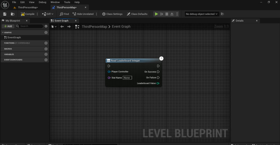The width and height of the screenshot is (280, 145).
Task: Open the File menu
Action: coord(14,2)
